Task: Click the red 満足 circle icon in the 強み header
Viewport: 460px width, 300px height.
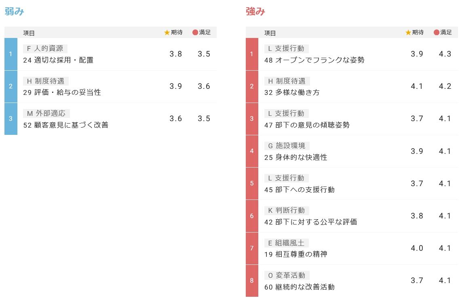Action: pos(437,33)
